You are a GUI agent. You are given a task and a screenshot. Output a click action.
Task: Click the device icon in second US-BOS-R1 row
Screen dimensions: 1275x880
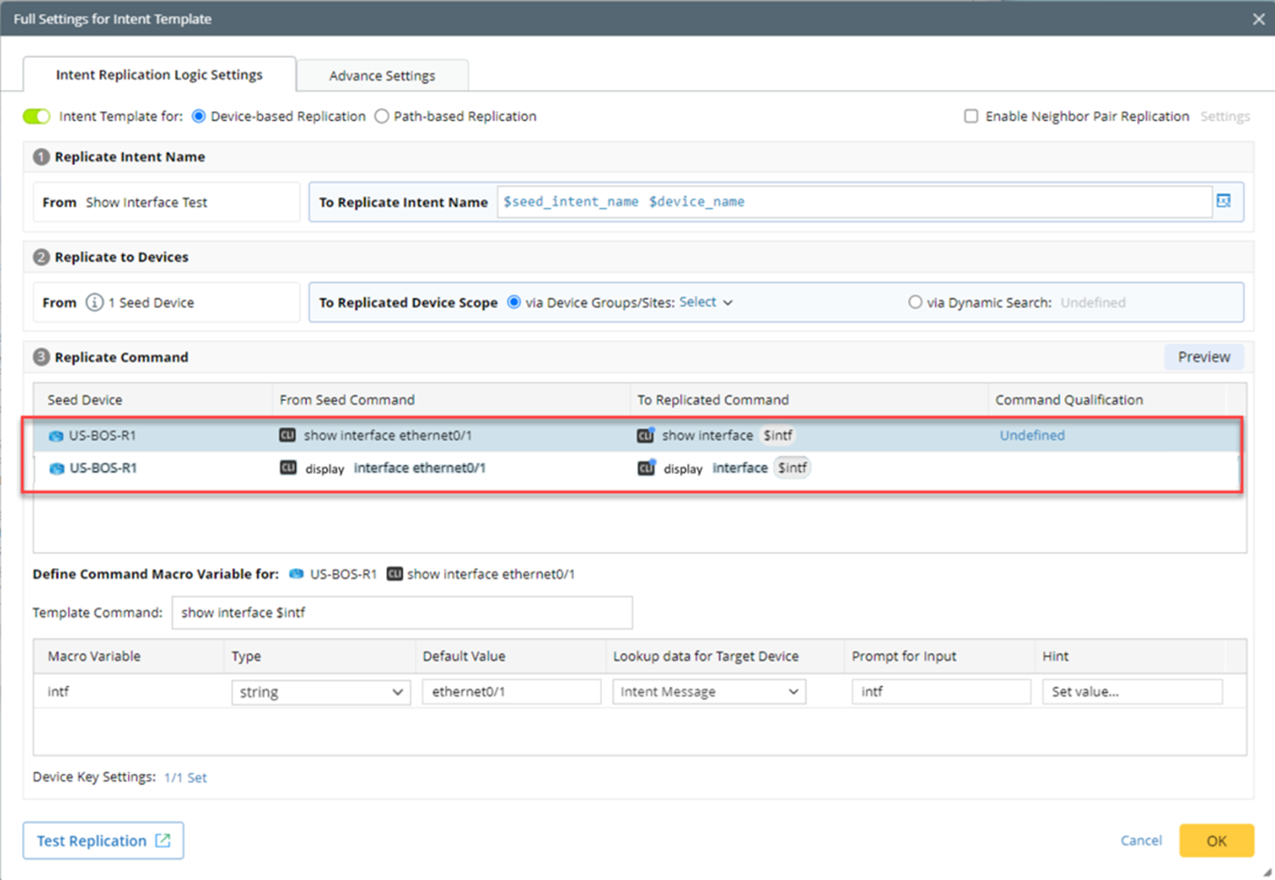point(56,469)
